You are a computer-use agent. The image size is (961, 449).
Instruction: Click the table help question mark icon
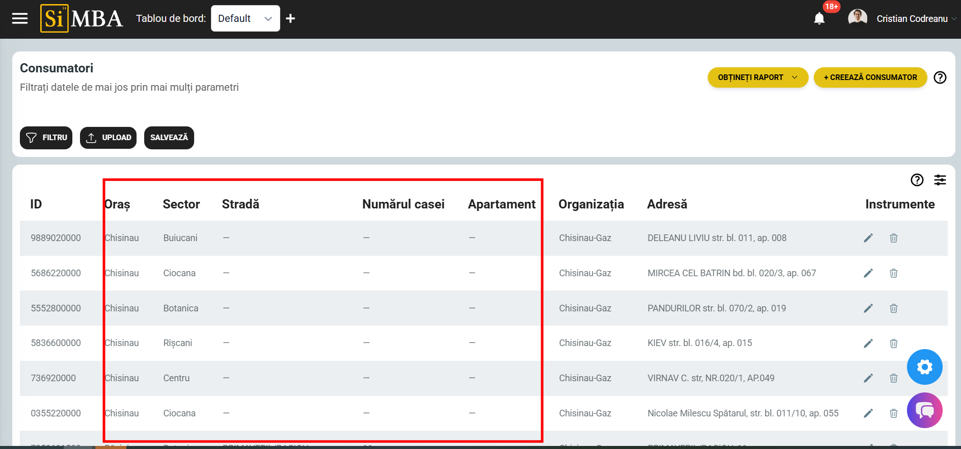click(x=917, y=180)
